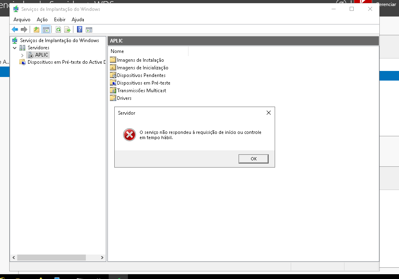
Task: Toggle Show/Hide Action Pane icon
Action: click(x=89, y=30)
